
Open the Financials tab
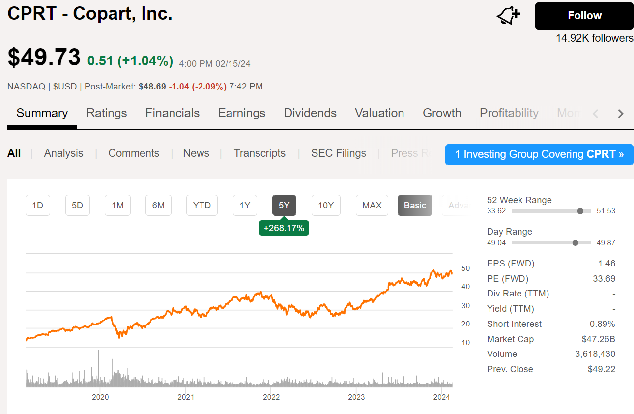173,113
